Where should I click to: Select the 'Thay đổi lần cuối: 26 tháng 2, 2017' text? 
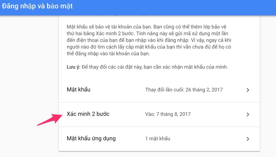point(184,90)
